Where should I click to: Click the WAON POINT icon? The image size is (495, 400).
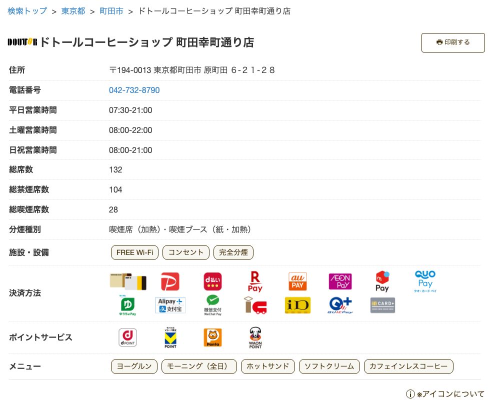click(x=255, y=337)
